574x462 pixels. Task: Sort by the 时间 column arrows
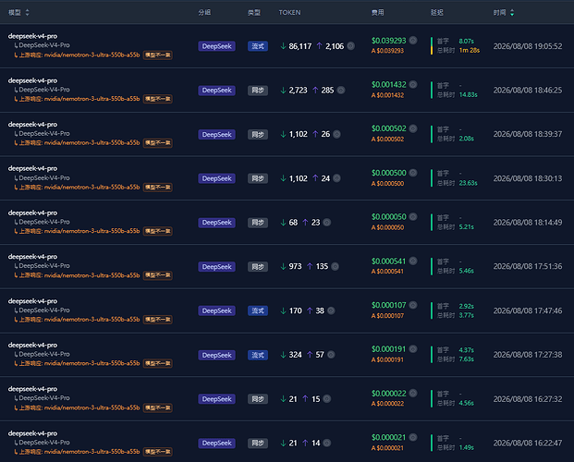tap(512, 13)
